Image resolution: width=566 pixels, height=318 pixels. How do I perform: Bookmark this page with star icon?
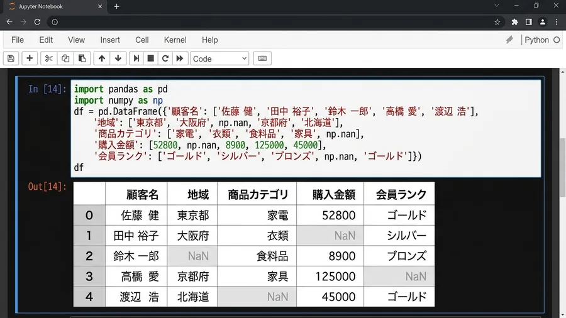coord(497,22)
